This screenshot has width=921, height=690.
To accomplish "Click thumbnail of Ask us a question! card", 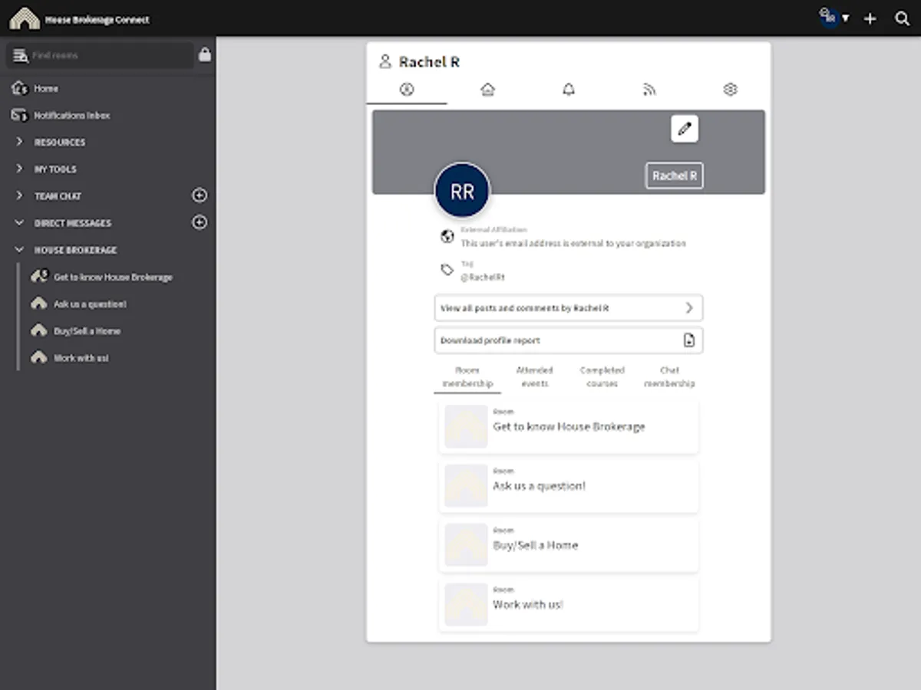I will point(466,486).
